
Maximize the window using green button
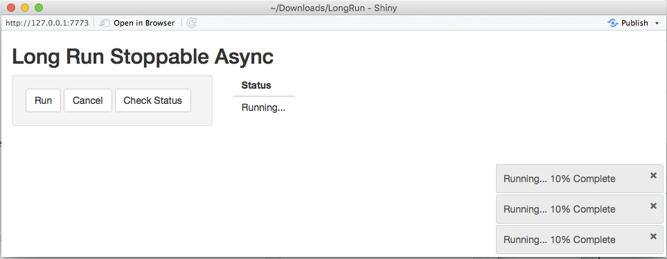[39, 8]
